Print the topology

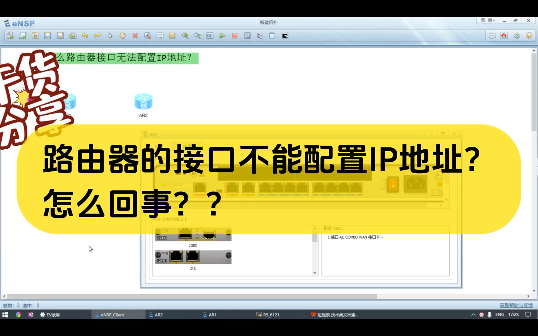[73, 36]
